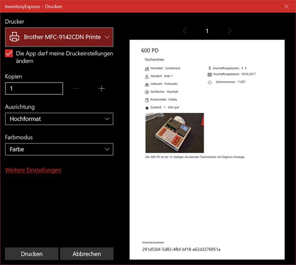
Task: Click the 'Hobby' Kostenstelle value
Action: point(173,99)
